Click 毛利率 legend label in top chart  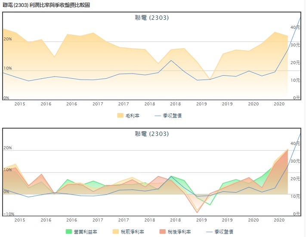pos(132,116)
